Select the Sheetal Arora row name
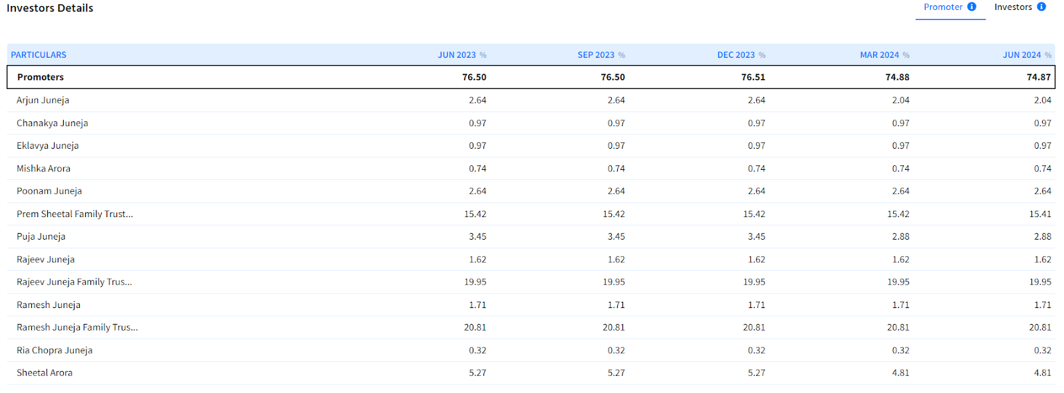Screen dimensions: 1064x393 point(45,373)
